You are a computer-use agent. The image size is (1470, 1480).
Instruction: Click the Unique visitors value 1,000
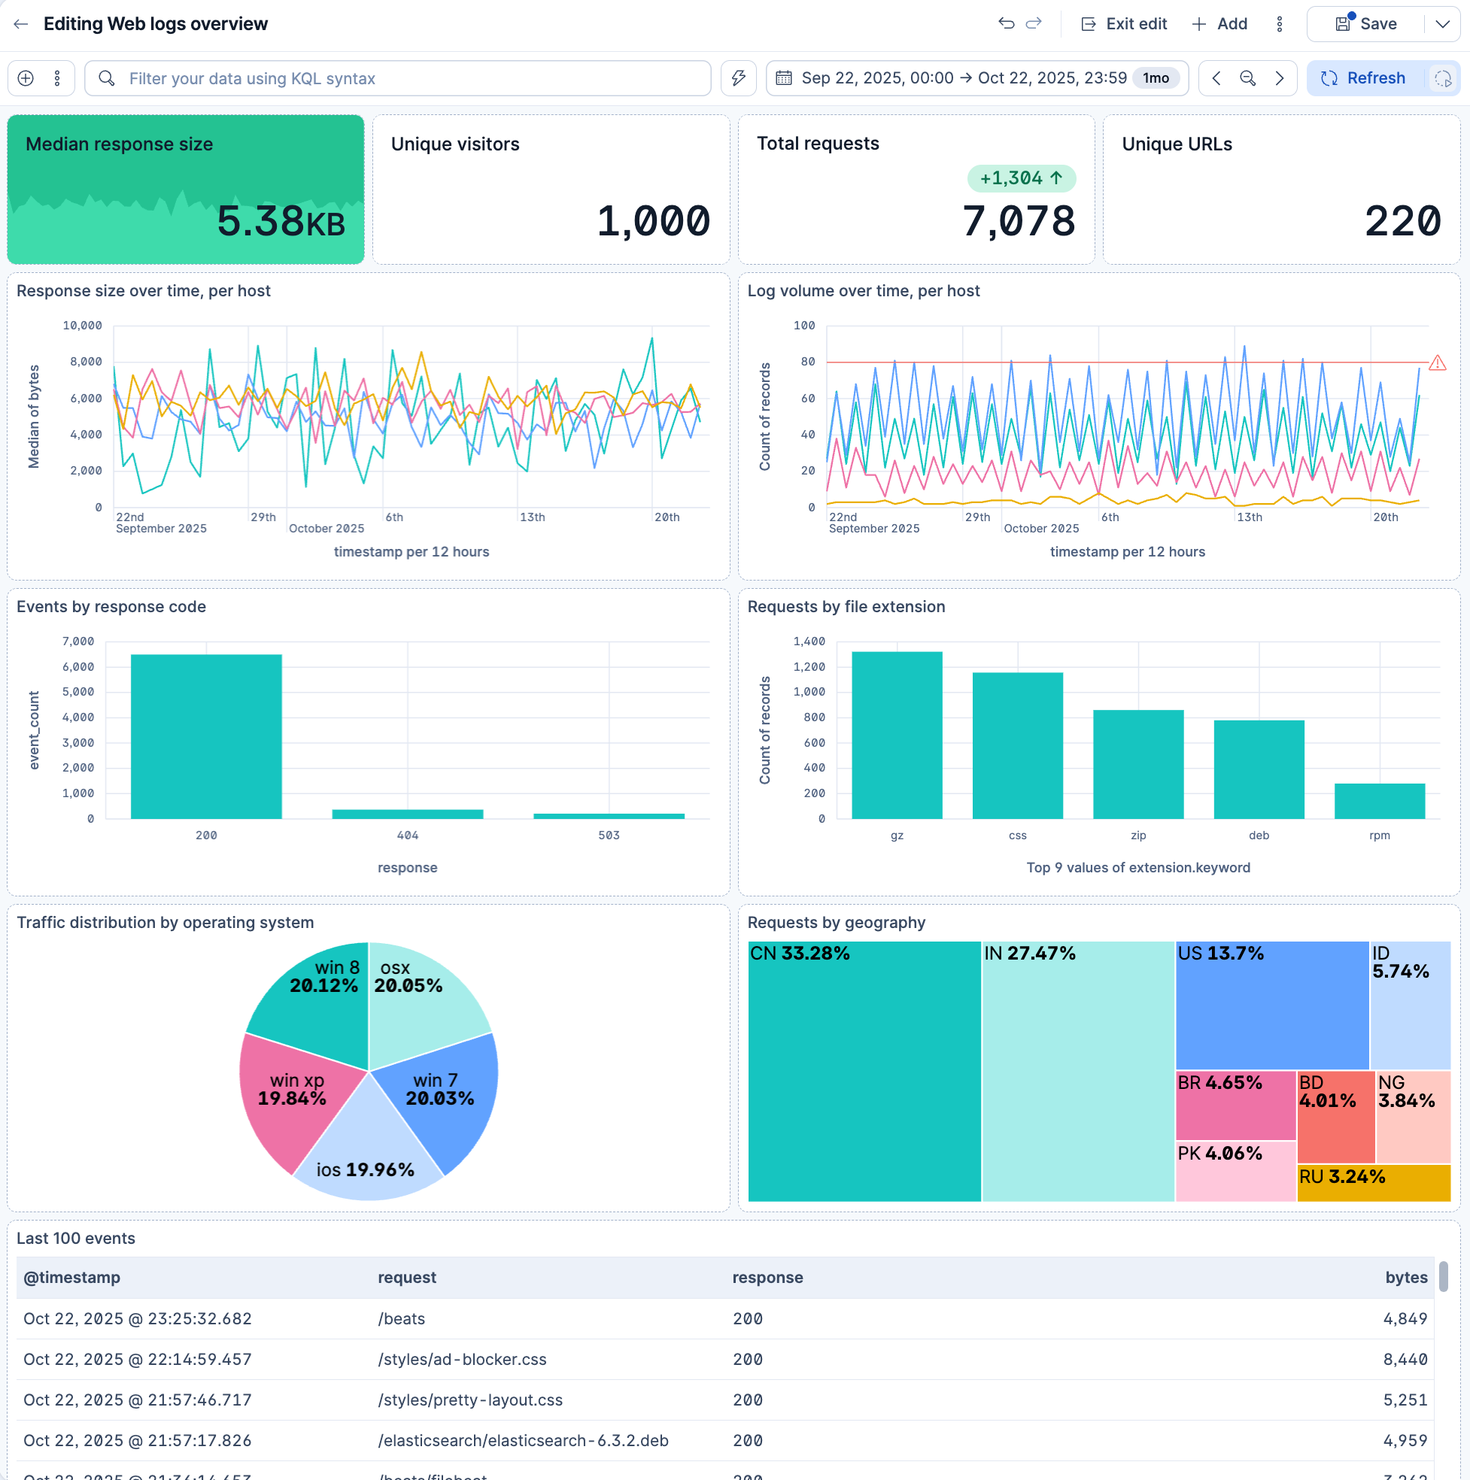[x=653, y=221]
